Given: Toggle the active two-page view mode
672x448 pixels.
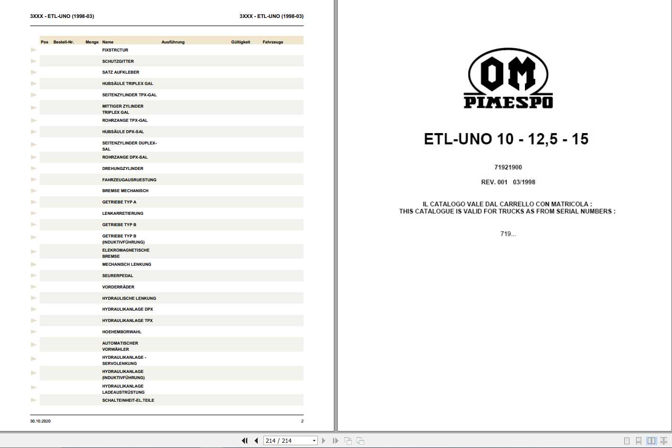Looking at the screenshot, I should point(651,441).
